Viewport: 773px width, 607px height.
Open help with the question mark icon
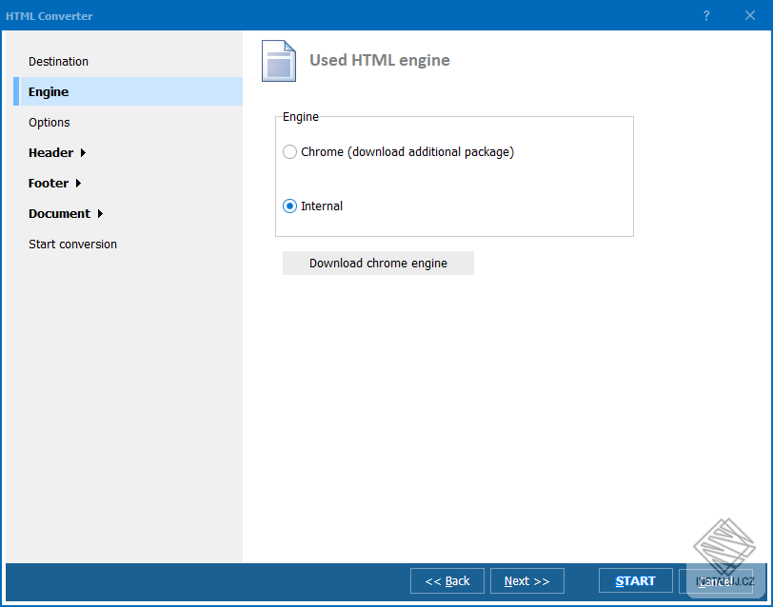click(x=705, y=15)
